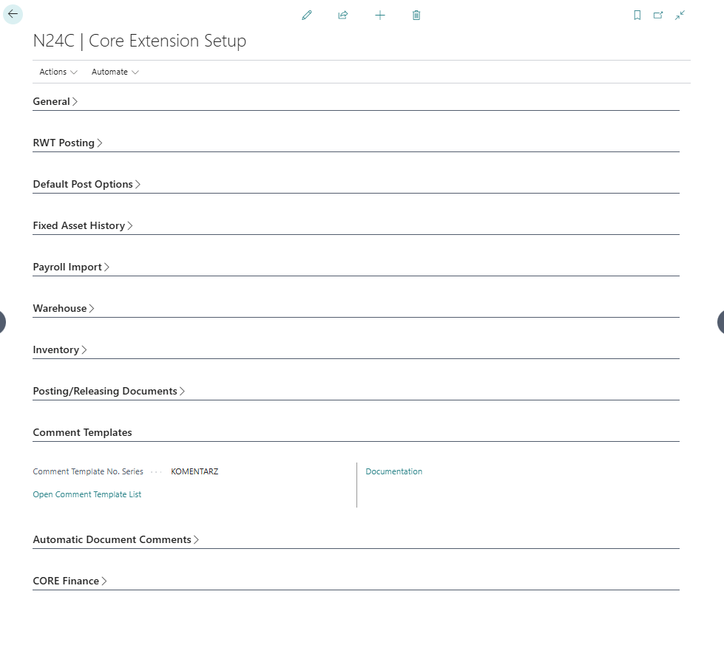Click the back arrow navigation icon
Image resolution: width=724 pixels, height=645 pixels.
[x=13, y=14]
